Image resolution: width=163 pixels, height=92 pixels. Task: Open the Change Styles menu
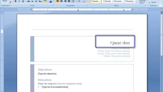point(142,2)
